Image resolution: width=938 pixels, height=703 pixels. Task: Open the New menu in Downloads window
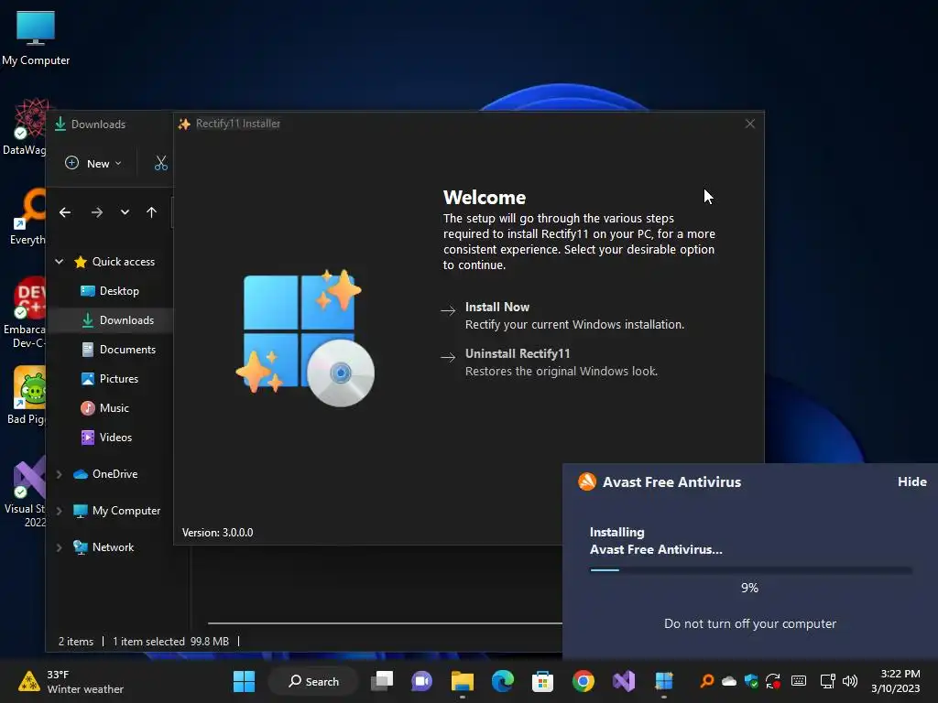coord(93,163)
